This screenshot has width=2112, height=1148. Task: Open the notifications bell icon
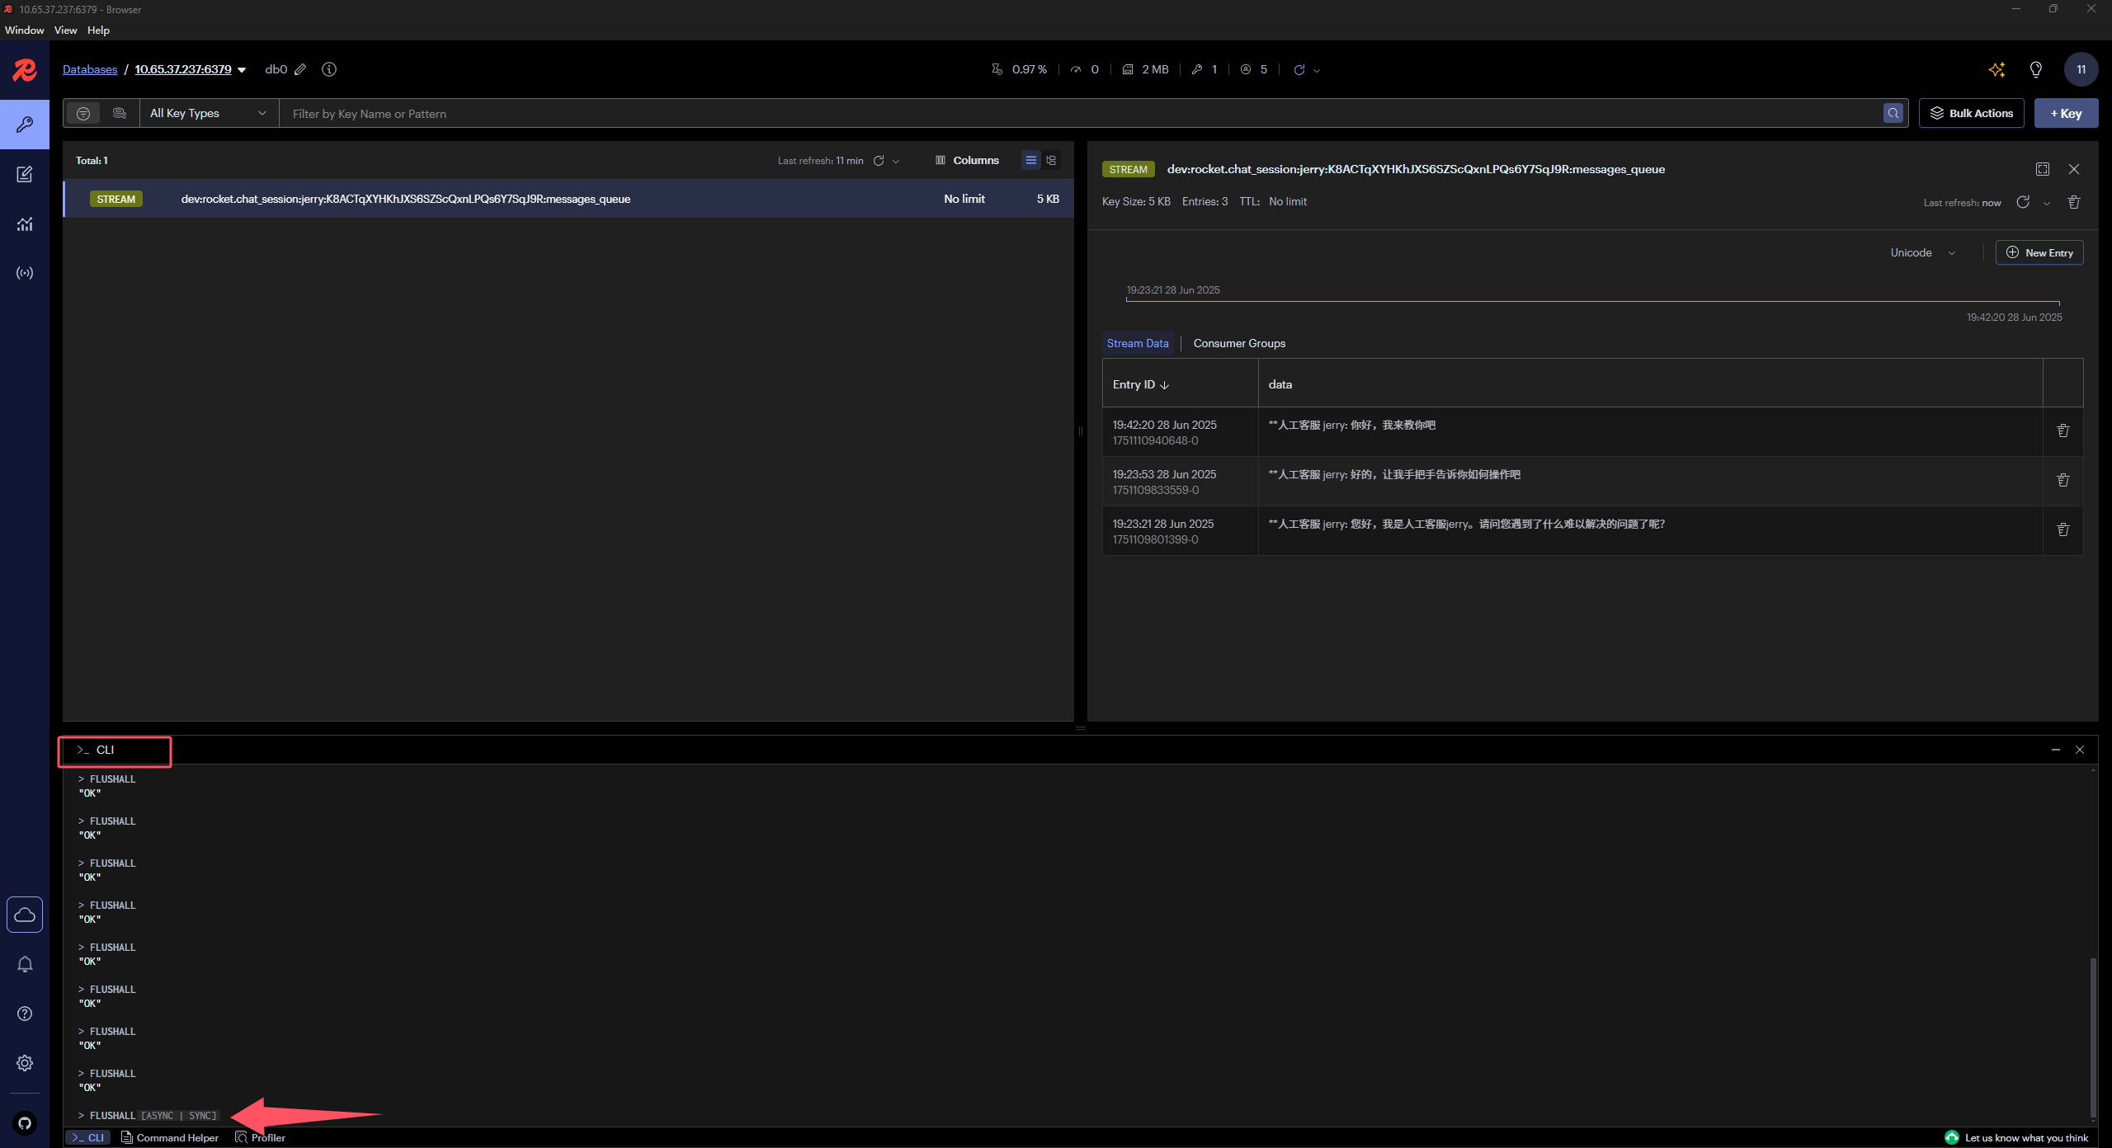[25, 964]
